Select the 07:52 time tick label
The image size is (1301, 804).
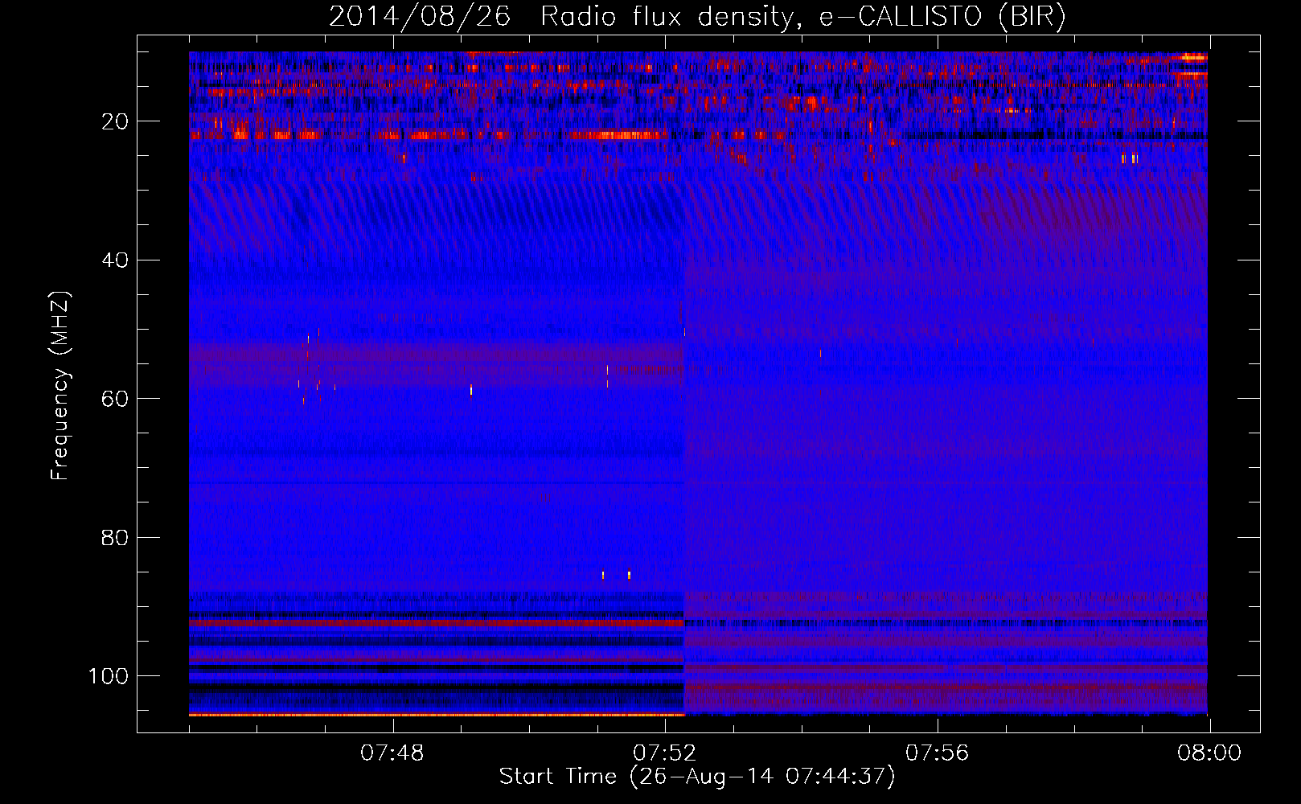click(x=665, y=753)
